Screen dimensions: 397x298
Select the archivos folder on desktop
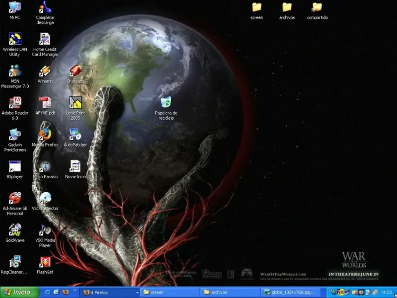(x=287, y=10)
